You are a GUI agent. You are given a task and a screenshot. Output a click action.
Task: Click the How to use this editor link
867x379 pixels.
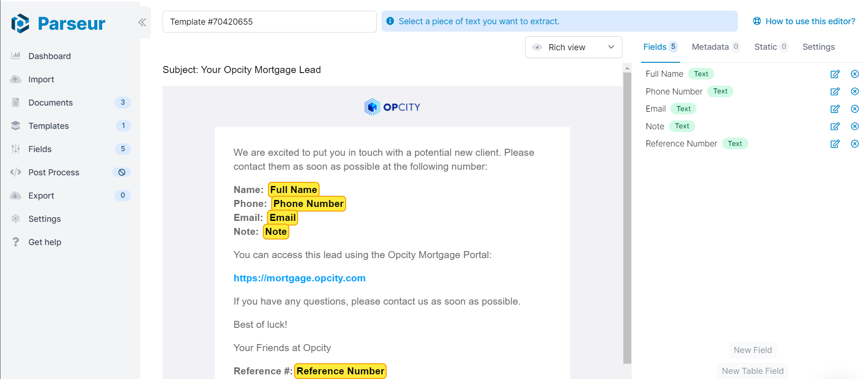point(810,21)
